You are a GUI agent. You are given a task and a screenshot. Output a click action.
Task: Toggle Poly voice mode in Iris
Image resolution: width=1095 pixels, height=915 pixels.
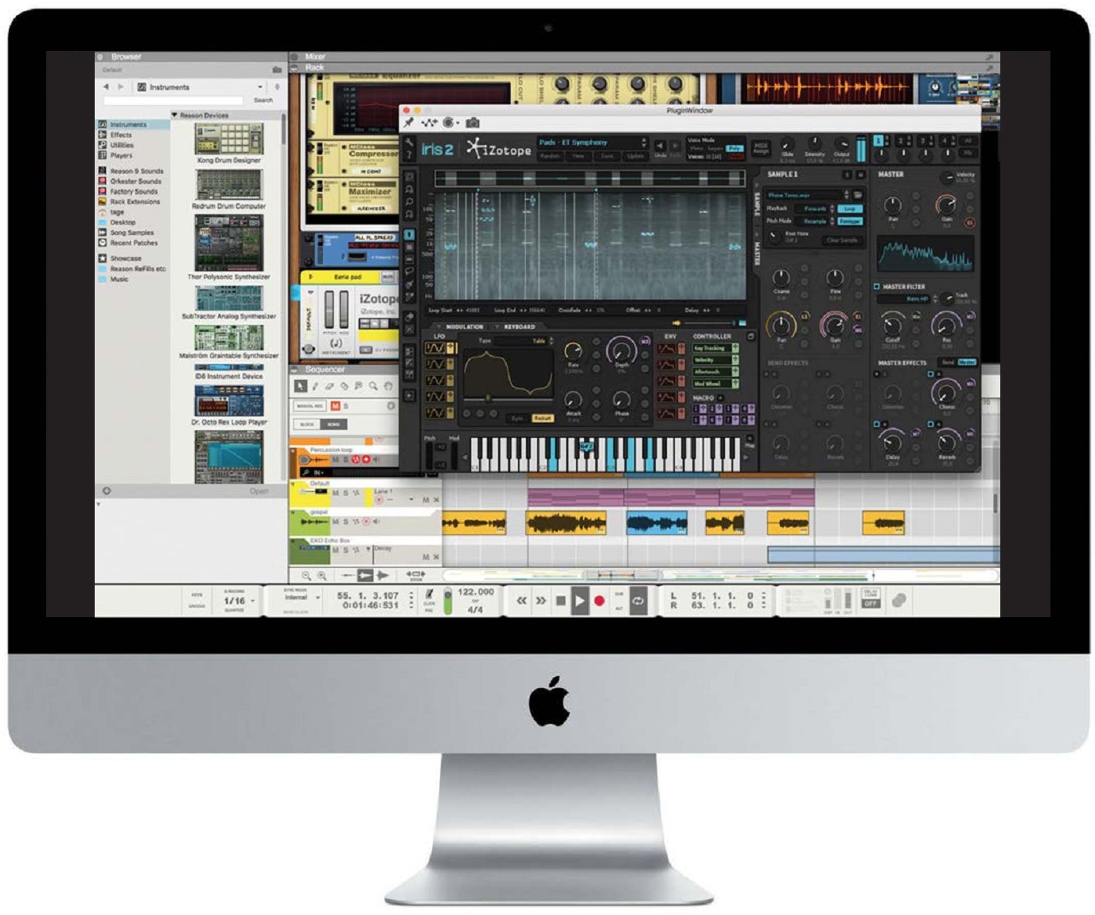pyautogui.click(x=735, y=148)
